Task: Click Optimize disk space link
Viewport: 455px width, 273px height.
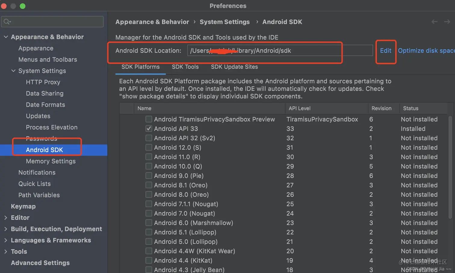Action: click(x=426, y=51)
